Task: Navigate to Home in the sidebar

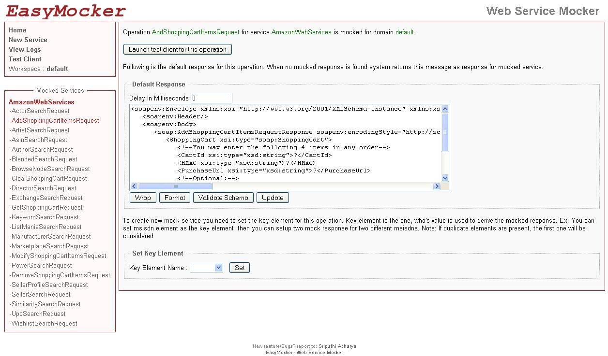Action: coord(17,30)
